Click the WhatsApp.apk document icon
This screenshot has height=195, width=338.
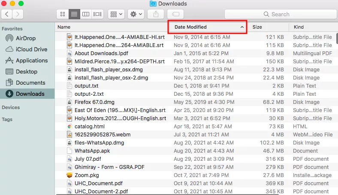pyautogui.click(x=69, y=151)
